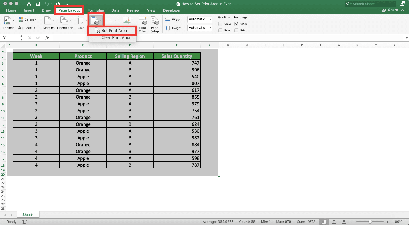Choose Clear Print Area menu item
The width and height of the screenshot is (409, 225).
click(x=113, y=37)
